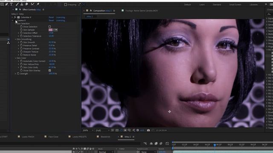This screenshot has height=153, width=273.
Task: Edit the Skin Yellow/Pink value
Action: [52, 64]
